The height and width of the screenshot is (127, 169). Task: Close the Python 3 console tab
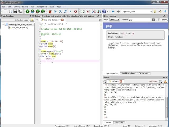coord(121,81)
